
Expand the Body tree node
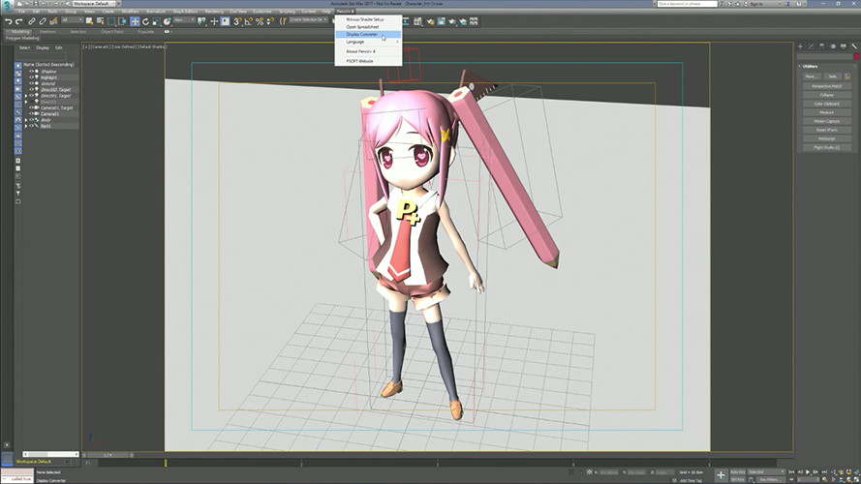click(26, 120)
